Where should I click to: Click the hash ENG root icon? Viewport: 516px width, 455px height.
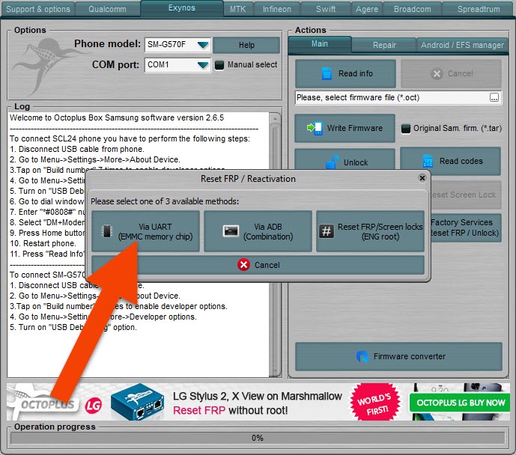click(x=326, y=231)
